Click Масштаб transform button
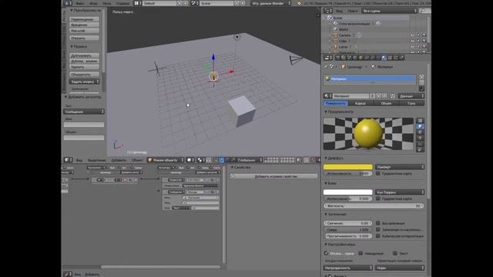The image size is (493, 277). tap(84, 31)
